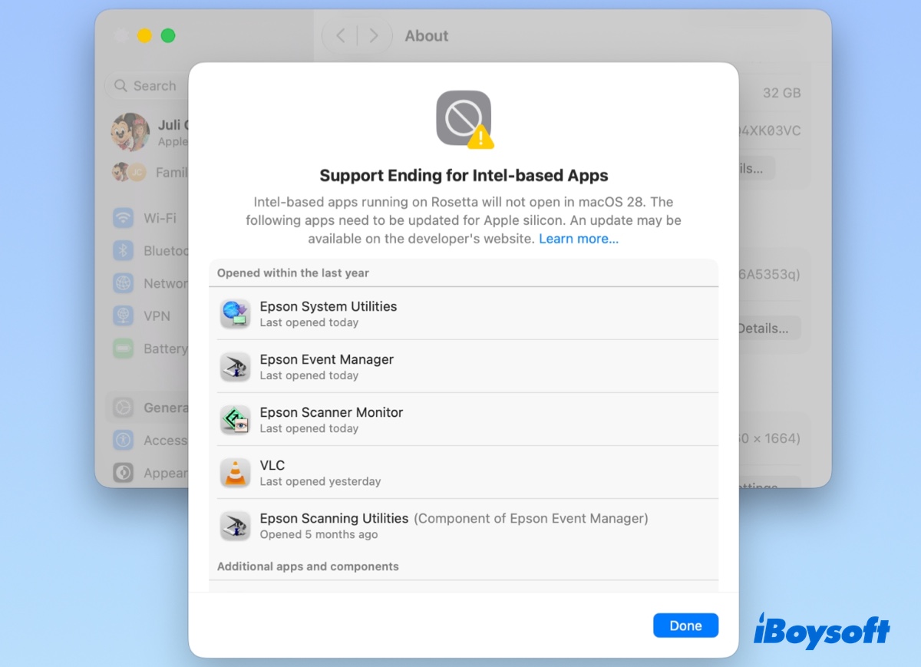
Task: Select the Epson System Utilities row text
Action: coord(328,306)
